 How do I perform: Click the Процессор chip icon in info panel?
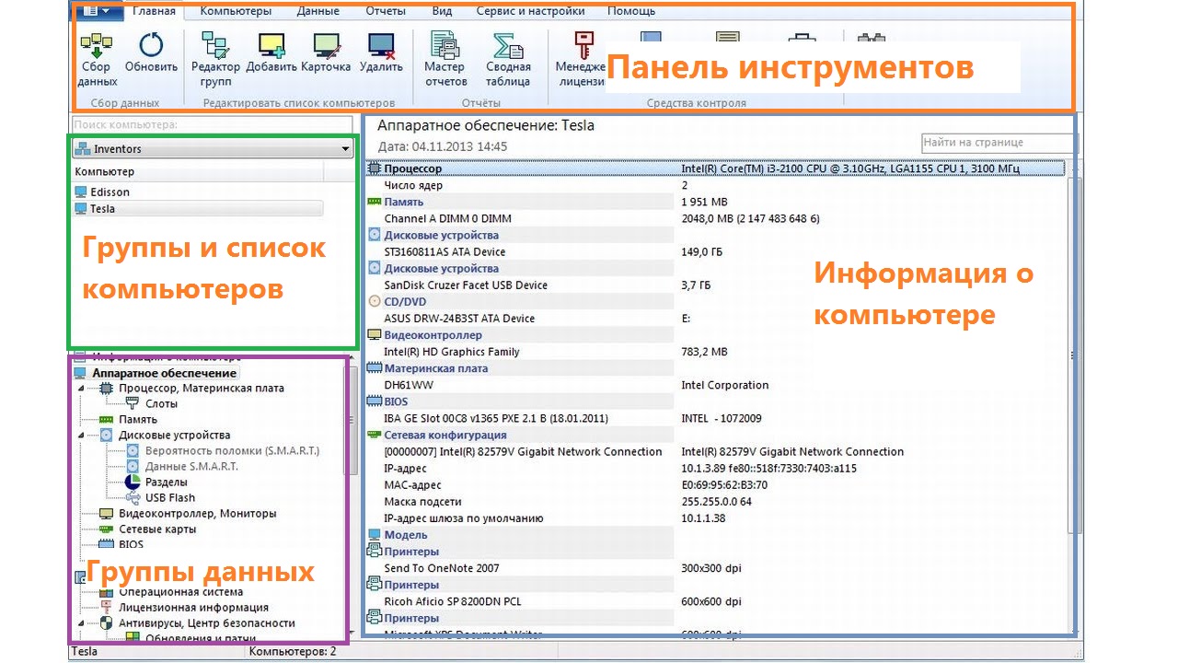(x=374, y=169)
